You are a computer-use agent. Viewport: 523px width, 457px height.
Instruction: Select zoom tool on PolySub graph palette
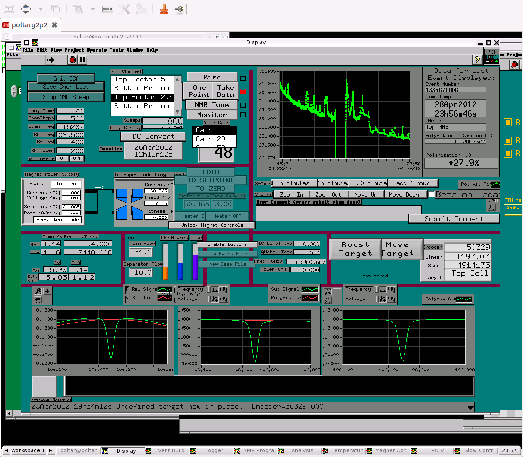tap(328, 292)
